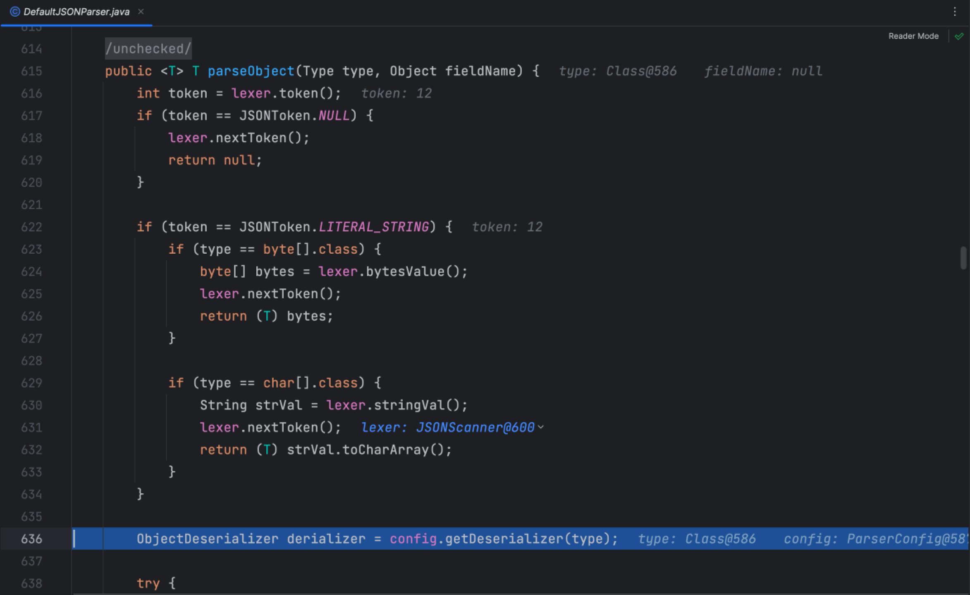Toggle Reader Mode

point(913,36)
